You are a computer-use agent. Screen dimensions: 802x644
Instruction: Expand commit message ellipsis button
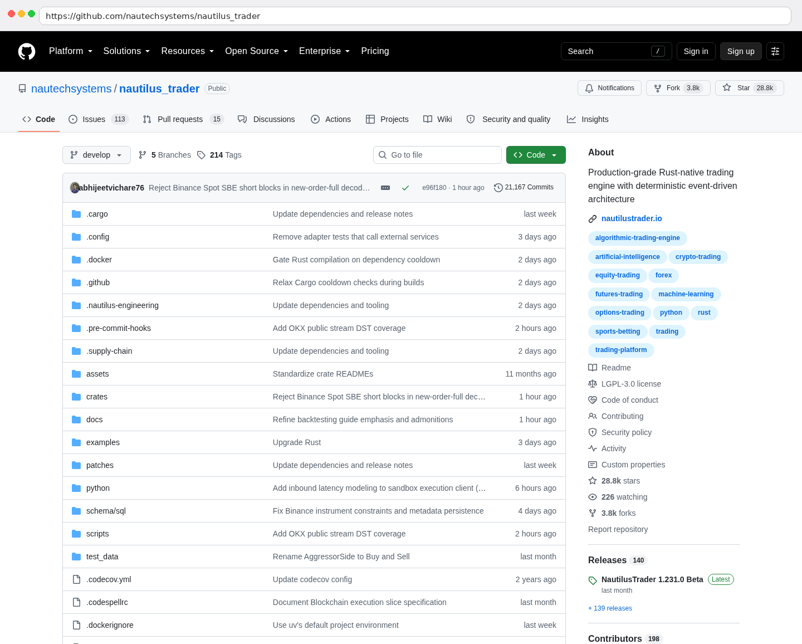(x=385, y=188)
